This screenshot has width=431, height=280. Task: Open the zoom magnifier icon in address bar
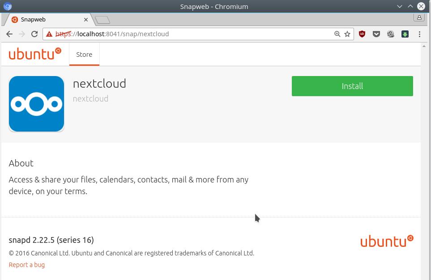coord(337,34)
